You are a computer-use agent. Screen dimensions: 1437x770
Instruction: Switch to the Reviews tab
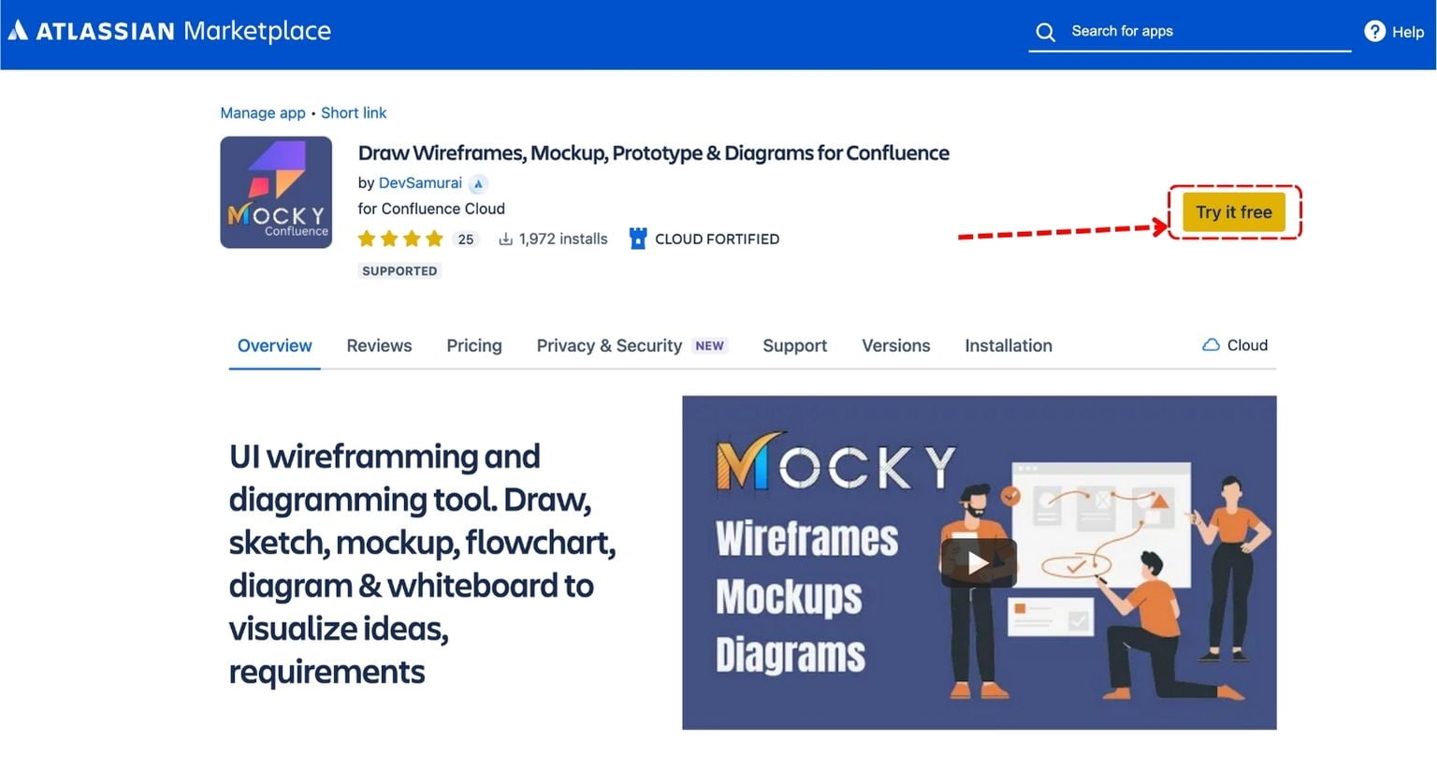(x=379, y=345)
